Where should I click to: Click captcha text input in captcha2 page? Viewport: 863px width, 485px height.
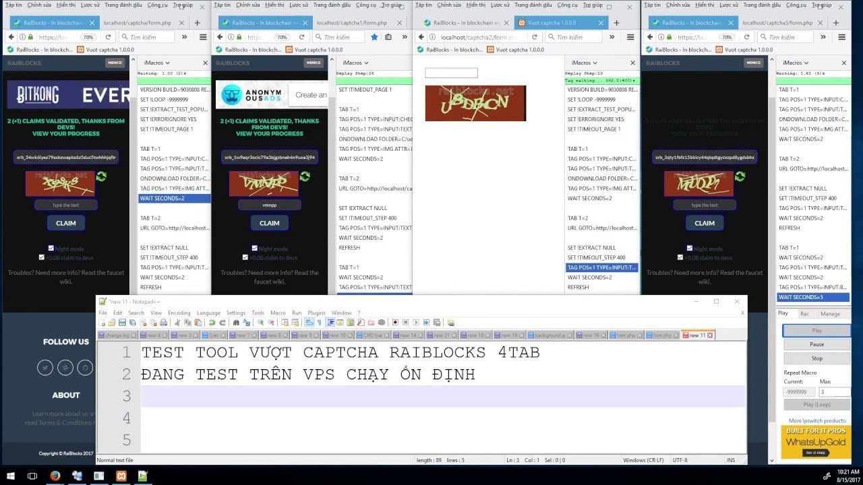(x=451, y=73)
